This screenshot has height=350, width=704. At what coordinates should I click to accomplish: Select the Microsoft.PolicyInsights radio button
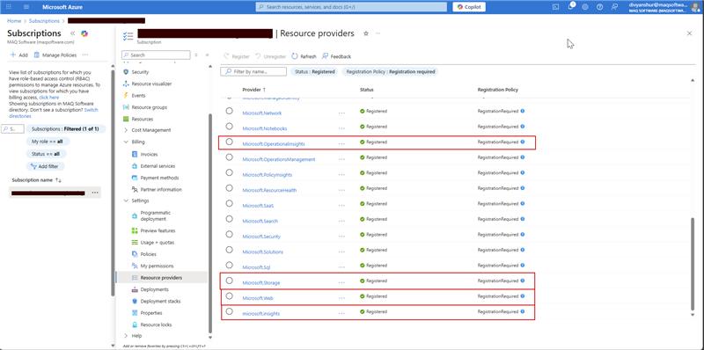(230, 172)
